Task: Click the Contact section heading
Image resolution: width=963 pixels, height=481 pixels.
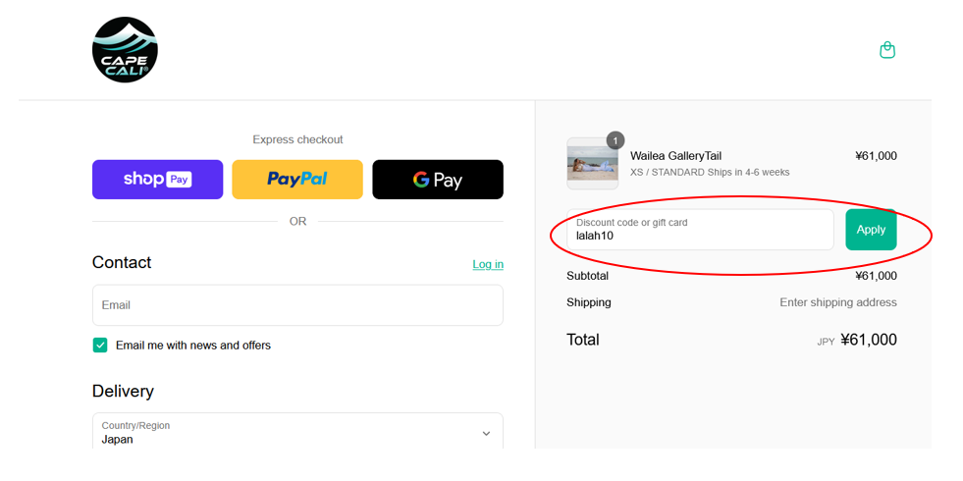Action: 122,262
